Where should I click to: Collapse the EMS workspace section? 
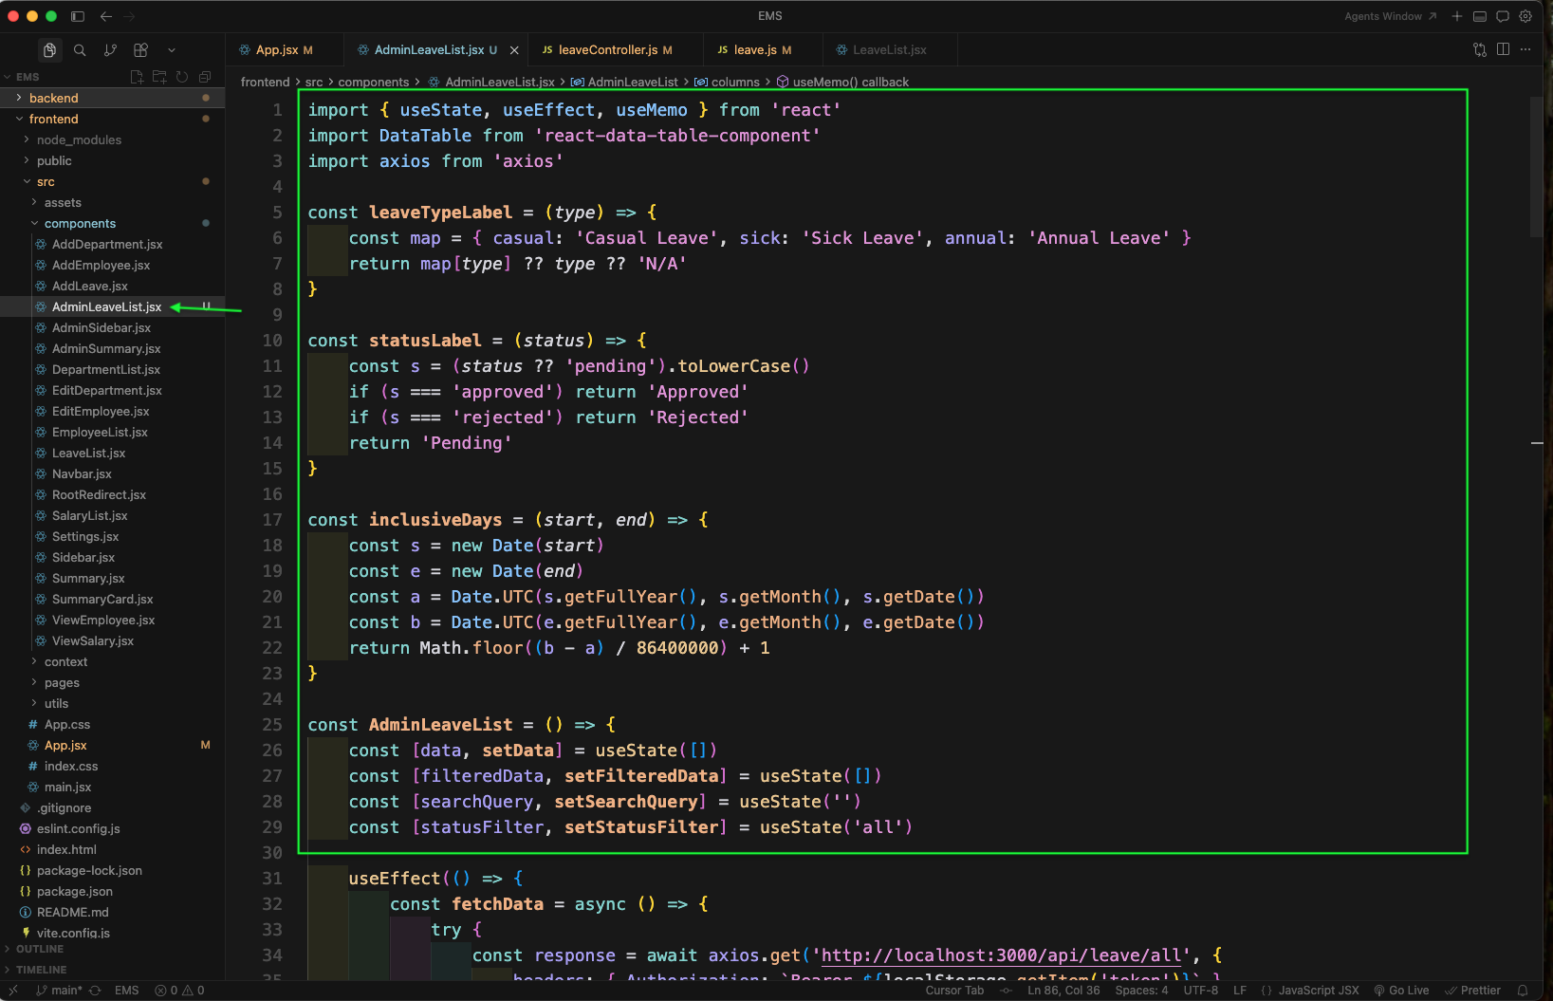coord(28,77)
